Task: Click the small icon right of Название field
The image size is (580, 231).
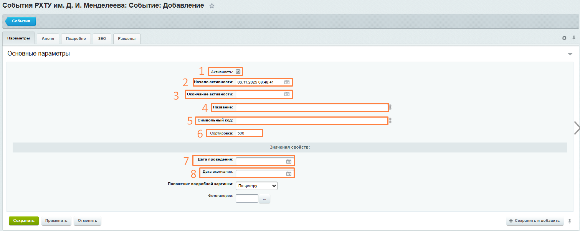Action: click(x=390, y=108)
